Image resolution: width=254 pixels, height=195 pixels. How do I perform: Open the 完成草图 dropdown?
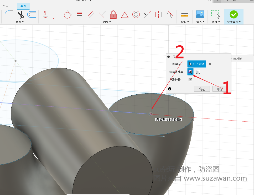[234, 22]
